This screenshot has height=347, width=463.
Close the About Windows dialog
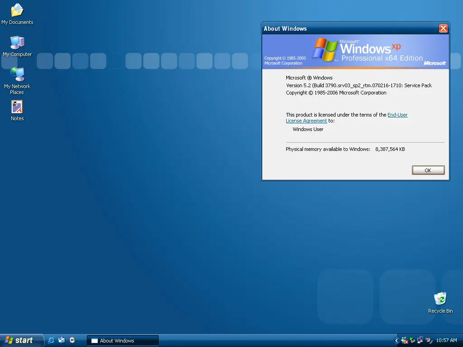(x=443, y=28)
